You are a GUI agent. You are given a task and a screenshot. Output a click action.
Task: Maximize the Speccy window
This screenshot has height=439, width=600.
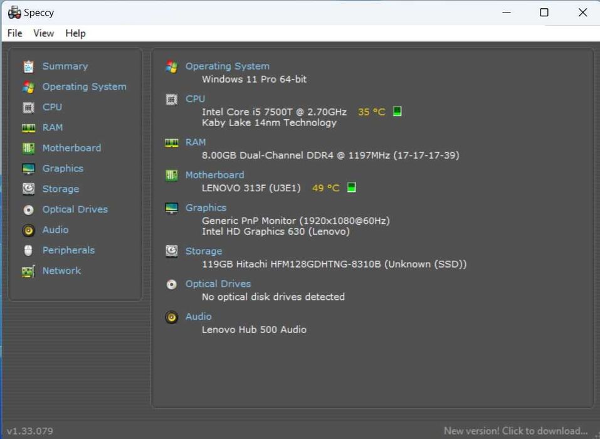(x=544, y=13)
